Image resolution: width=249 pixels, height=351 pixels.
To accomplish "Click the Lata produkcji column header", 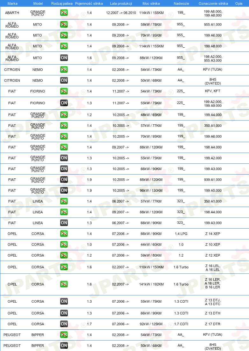I will [121, 3].
